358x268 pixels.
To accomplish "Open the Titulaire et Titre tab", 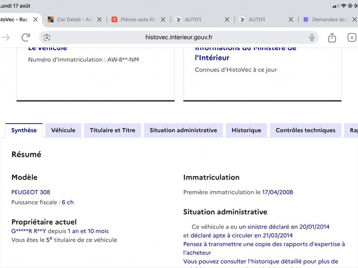I will tap(113, 130).
